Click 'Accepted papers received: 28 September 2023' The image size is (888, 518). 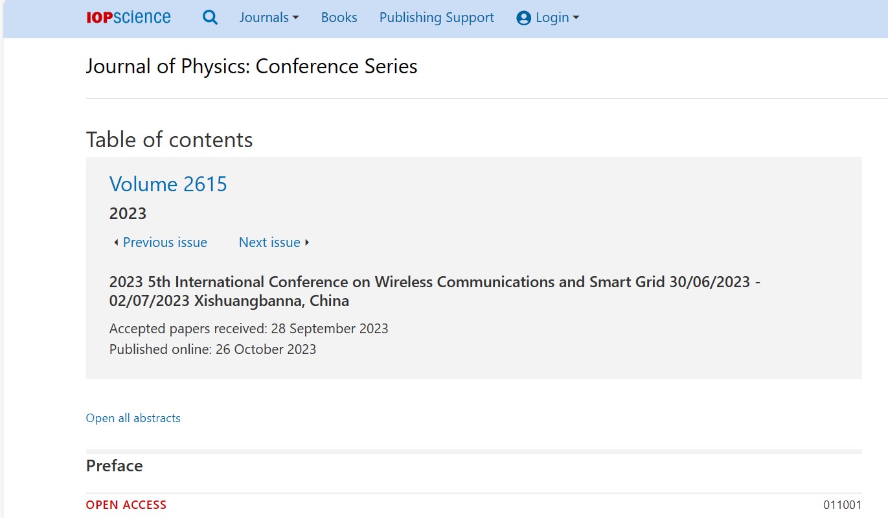249,329
